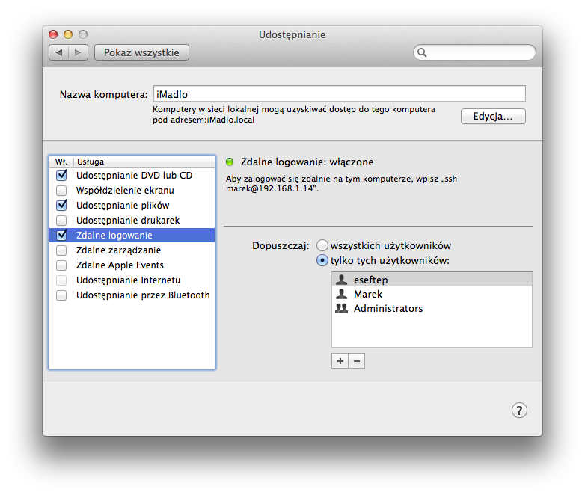Viewport: 585px width, 495px height.
Task: Select the Administrators group entry
Action: click(432, 308)
